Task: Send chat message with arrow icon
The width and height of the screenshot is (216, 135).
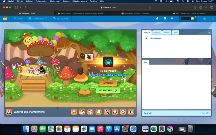Action: (x=207, y=113)
